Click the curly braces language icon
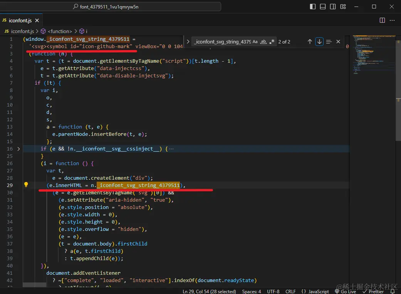Screen dimensions: 401x294 point(304,291)
